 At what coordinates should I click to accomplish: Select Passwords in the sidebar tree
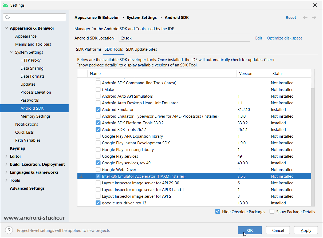[x=30, y=100]
